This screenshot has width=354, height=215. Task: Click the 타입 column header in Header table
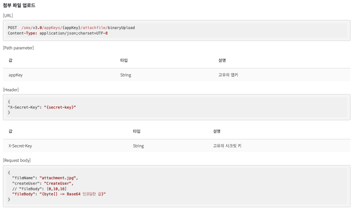coord(137,131)
